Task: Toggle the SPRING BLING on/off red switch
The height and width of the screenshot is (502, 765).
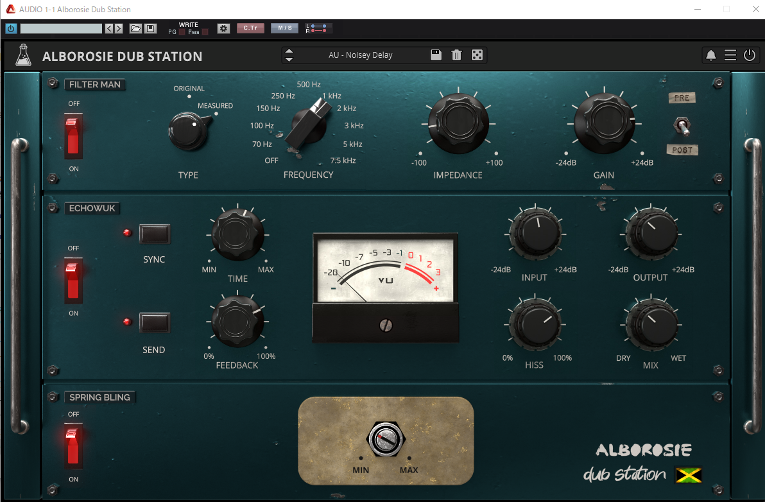Action: pos(73,446)
